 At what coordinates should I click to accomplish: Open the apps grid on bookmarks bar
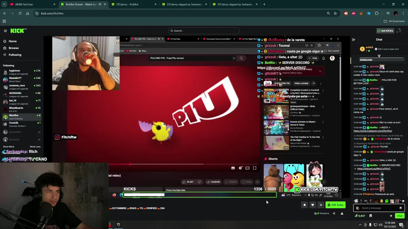coord(4,21)
